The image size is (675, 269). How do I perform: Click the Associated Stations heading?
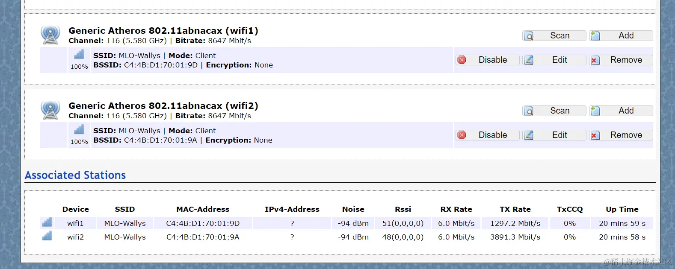click(x=75, y=175)
